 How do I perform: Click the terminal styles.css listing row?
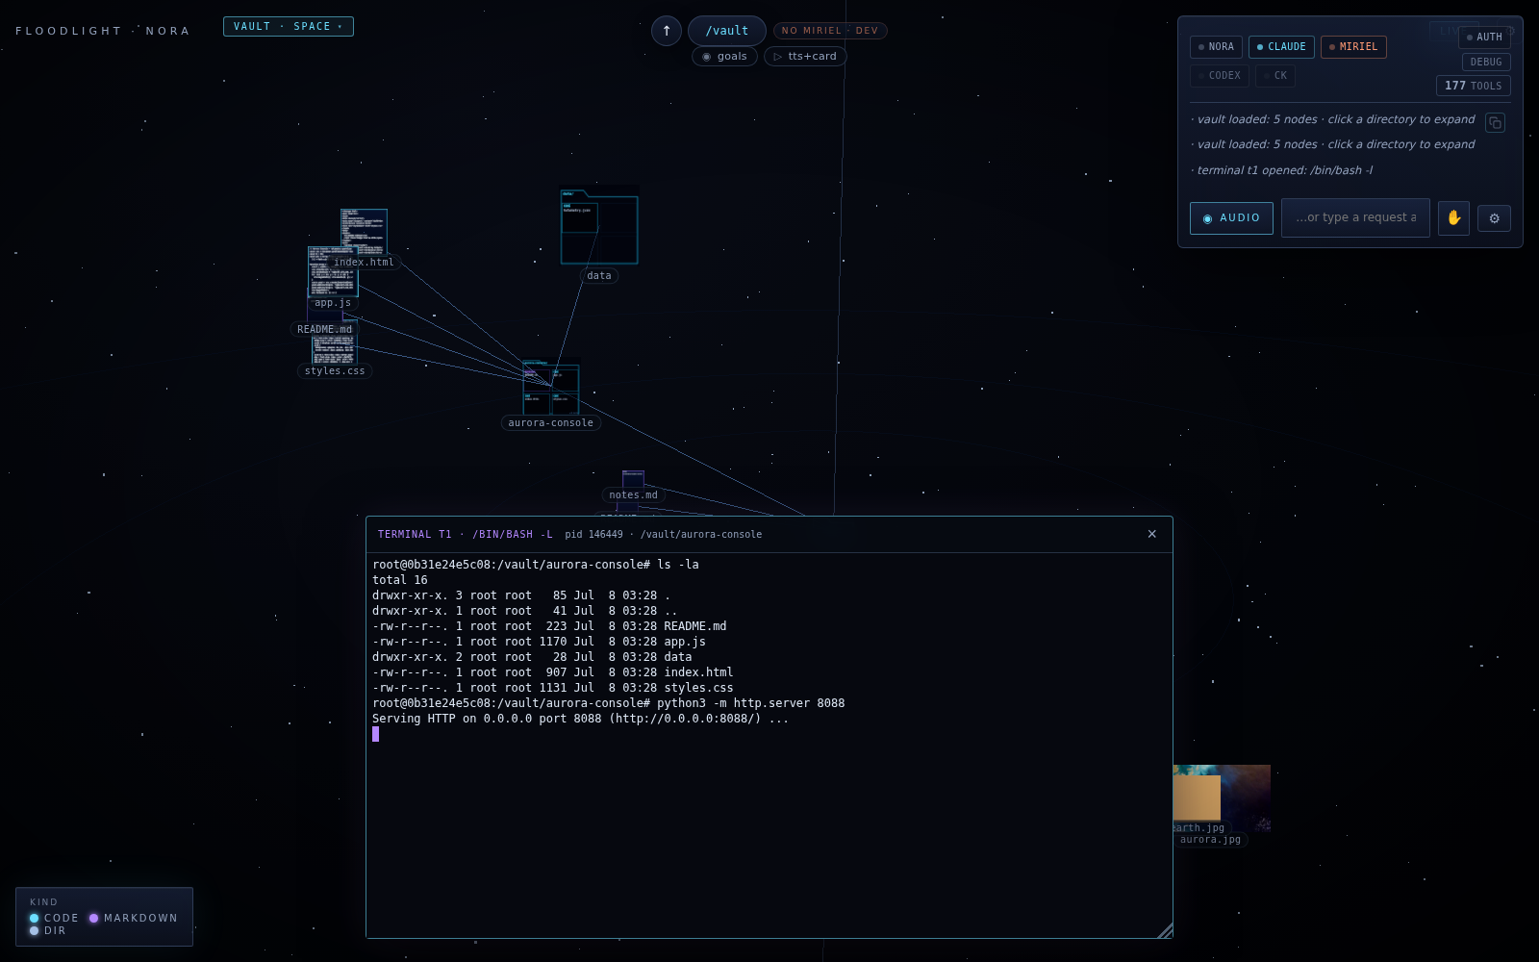point(553,688)
